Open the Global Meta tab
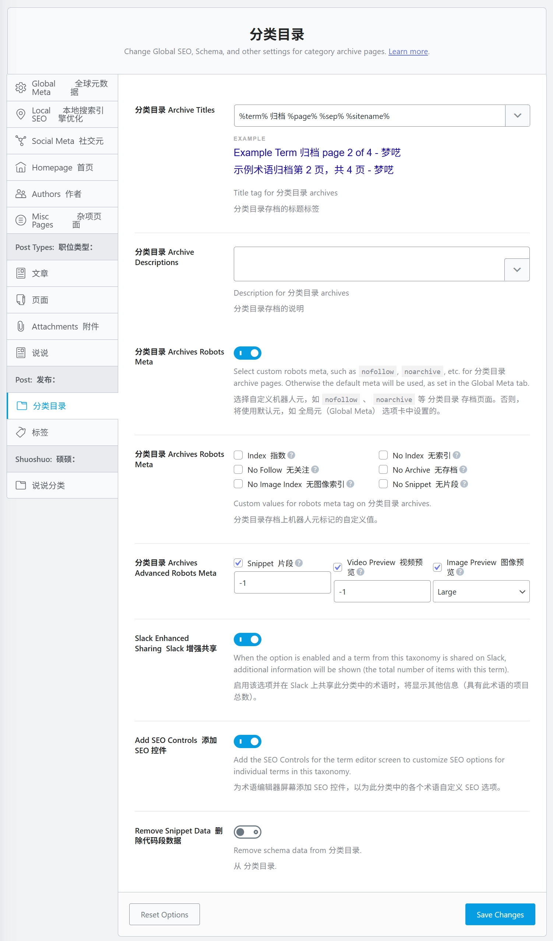The image size is (553, 941). click(62, 88)
